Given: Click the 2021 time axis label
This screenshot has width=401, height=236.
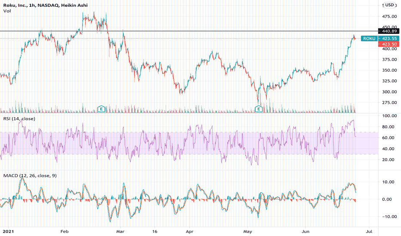Looking at the screenshot, I should pyautogui.click(x=8, y=232).
